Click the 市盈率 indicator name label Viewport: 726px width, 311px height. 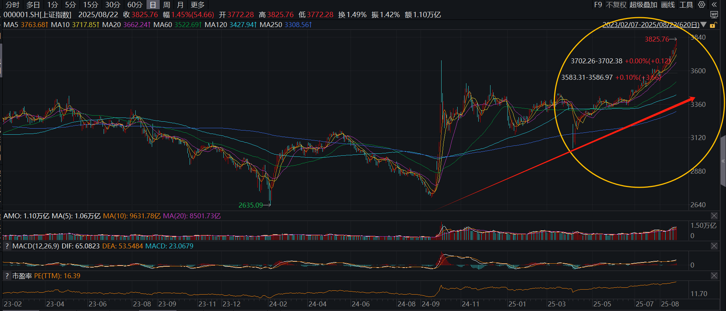(22, 276)
